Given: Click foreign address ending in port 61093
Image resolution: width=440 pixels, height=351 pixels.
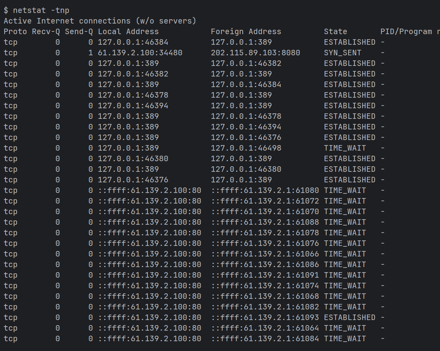Looking at the screenshot, I should pos(265,317).
